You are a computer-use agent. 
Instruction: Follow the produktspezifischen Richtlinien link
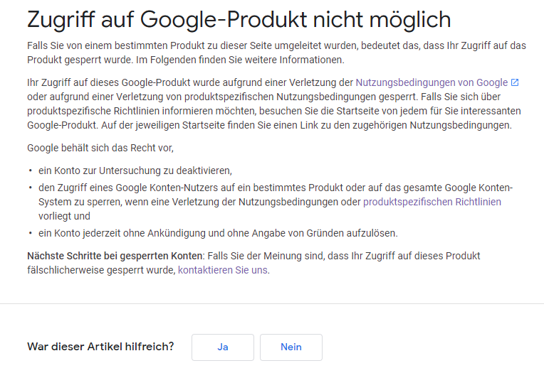(432, 202)
